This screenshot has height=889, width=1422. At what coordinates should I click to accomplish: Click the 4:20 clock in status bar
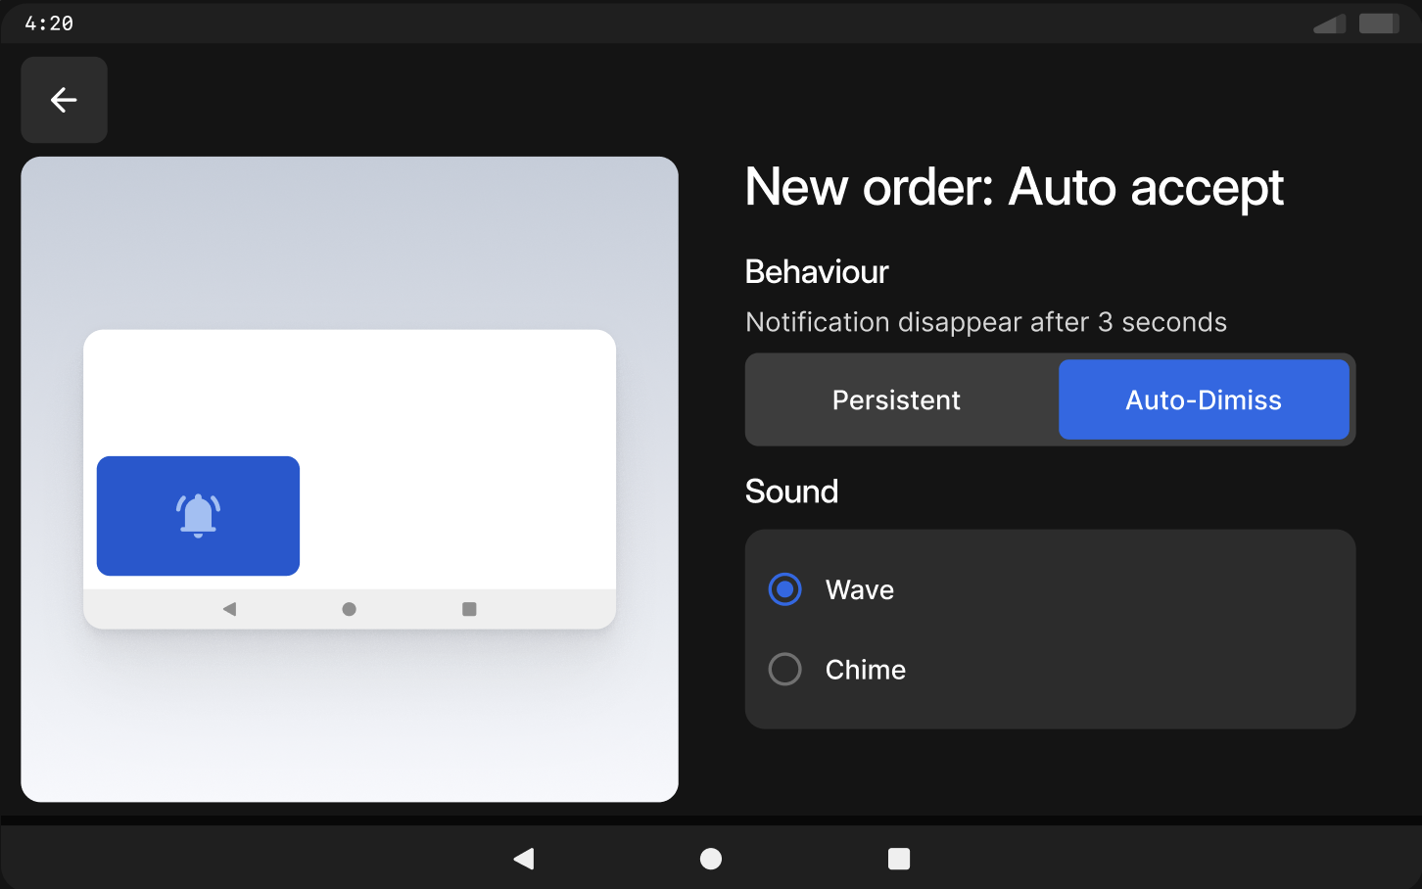[x=49, y=23]
